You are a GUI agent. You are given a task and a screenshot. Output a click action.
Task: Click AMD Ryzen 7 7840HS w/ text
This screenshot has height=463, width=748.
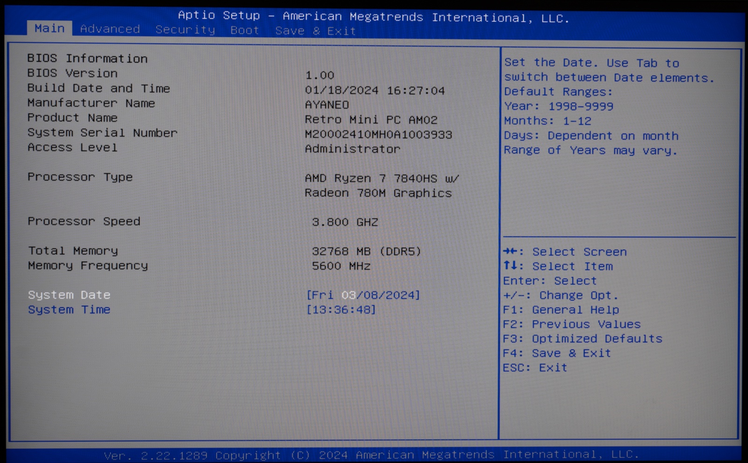[382, 178]
